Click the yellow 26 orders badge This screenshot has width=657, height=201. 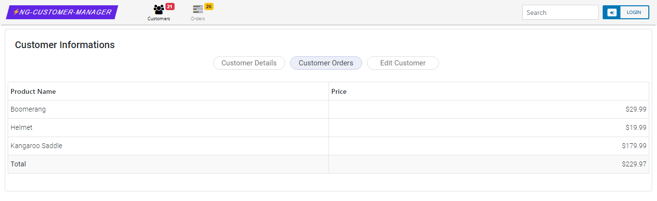pos(209,6)
